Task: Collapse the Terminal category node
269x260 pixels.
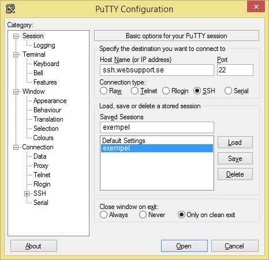Action: tap(16, 54)
